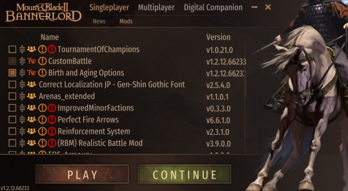This screenshot has width=348, height=191.
Task: Click the TW official-module icon for Birth and Aging Options
Action: [31, 73]
